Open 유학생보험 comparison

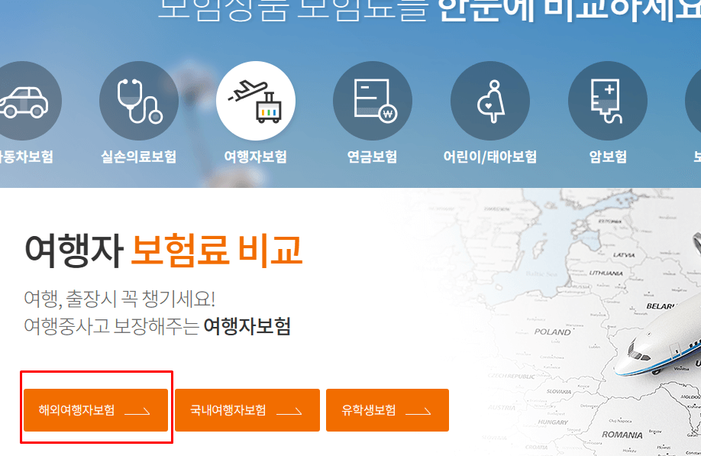[387, 410]
